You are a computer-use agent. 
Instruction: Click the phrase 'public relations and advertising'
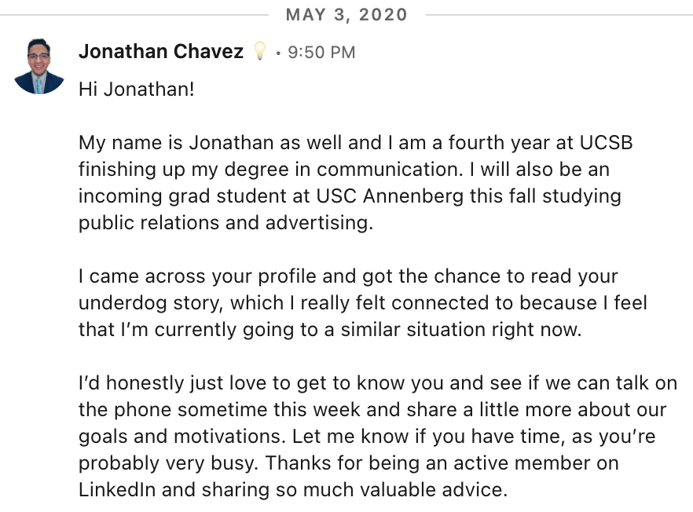[224, 223]
